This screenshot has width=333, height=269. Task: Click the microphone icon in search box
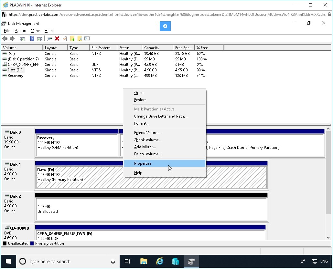pos(113,261)
